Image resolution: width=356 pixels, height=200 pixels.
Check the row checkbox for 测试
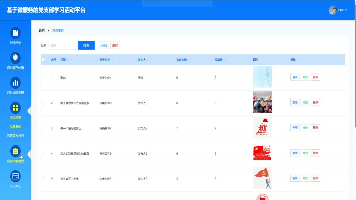point(43,78)
